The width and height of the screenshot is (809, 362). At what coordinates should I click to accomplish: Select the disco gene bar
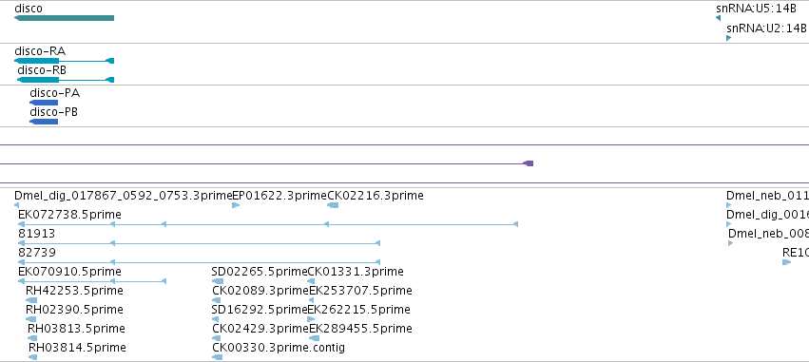click(x=64, y=18)
